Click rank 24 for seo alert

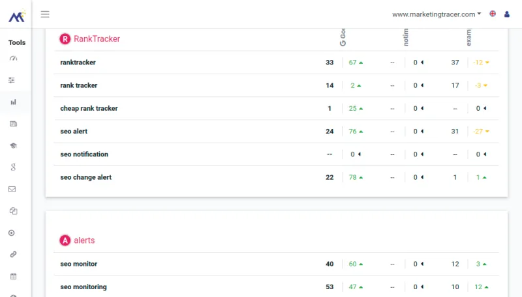pos(330,131)
